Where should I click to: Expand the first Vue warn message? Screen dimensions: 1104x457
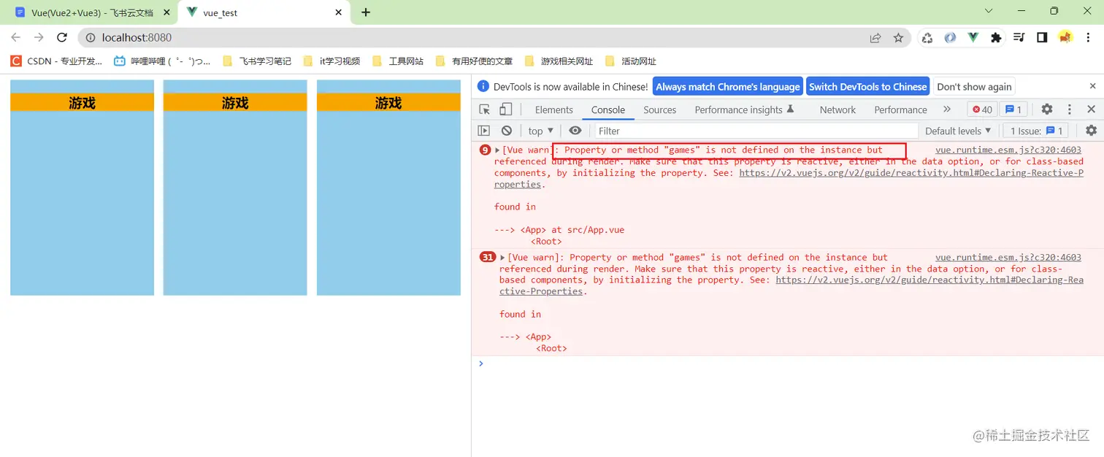pos(498,150)
